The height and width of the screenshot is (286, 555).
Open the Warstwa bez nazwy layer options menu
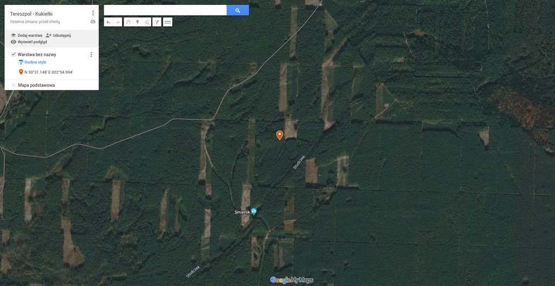(x=91, y=55)
